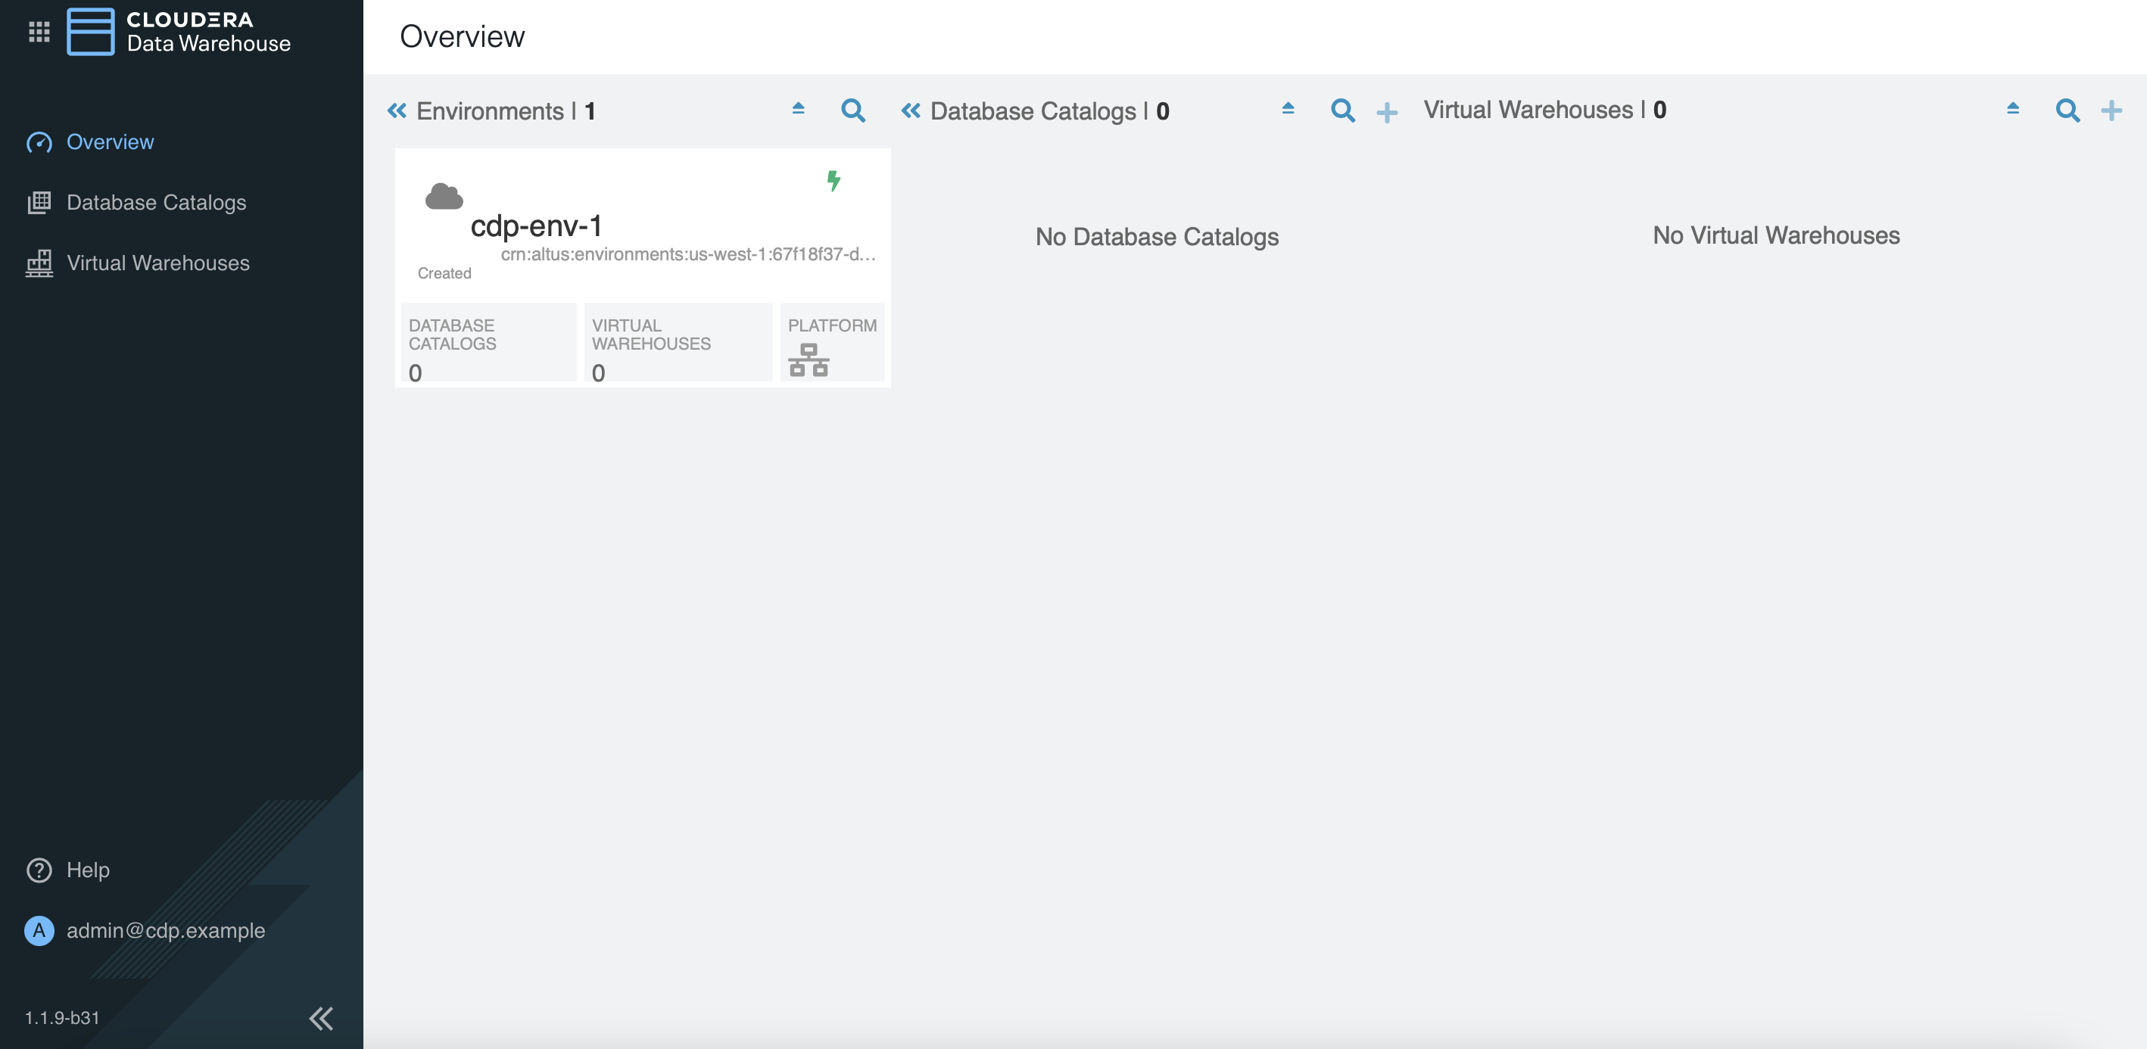This screenshot has width=2147, height=1049.
Task: Collapse the Database Catalogs column
Action: 910,111
